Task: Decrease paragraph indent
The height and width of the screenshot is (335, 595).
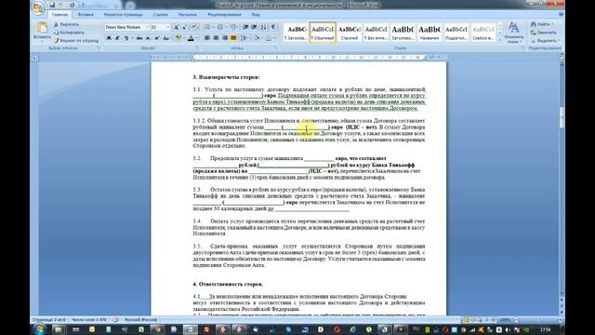Action: click(245, 27)
